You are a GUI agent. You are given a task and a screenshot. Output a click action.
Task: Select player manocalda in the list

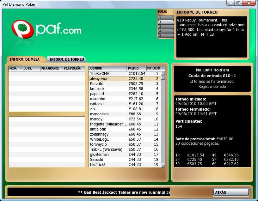coord(125,114)
